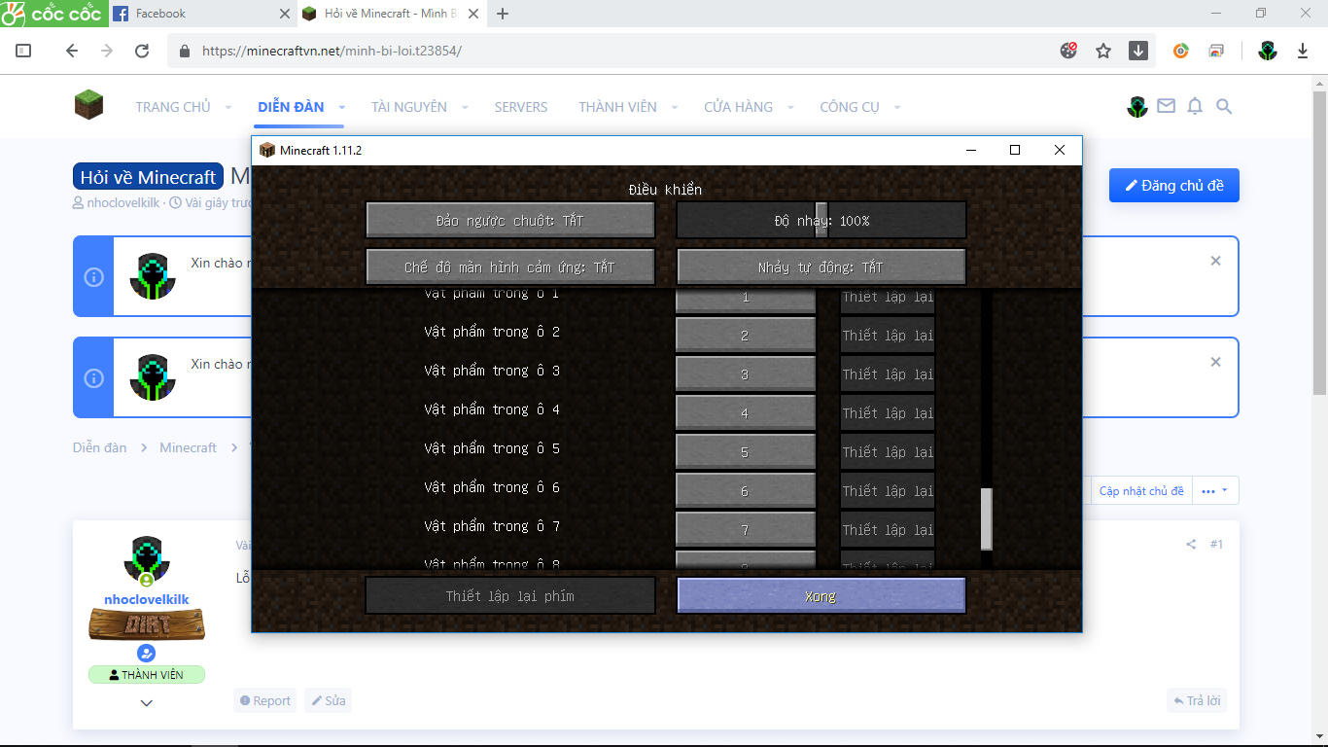The image size is (1328, 747).
Task: Click the dark download box in address bar
Action: (x=1138, y=51)
